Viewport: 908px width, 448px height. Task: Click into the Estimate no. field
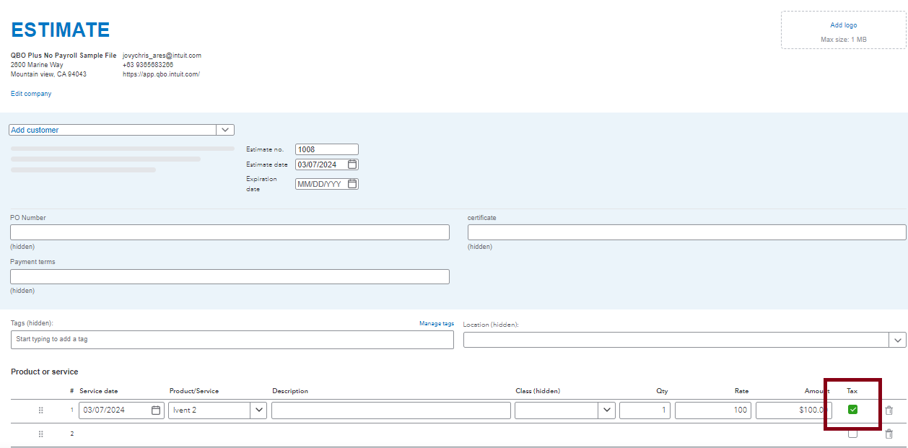(326, 149)
